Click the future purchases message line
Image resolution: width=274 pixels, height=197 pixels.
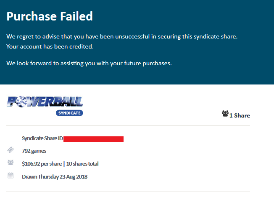coord(89,64)
